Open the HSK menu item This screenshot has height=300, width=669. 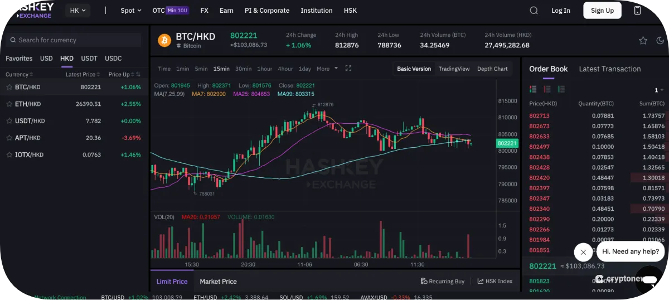pyautogui.click(x=350, y=11)
